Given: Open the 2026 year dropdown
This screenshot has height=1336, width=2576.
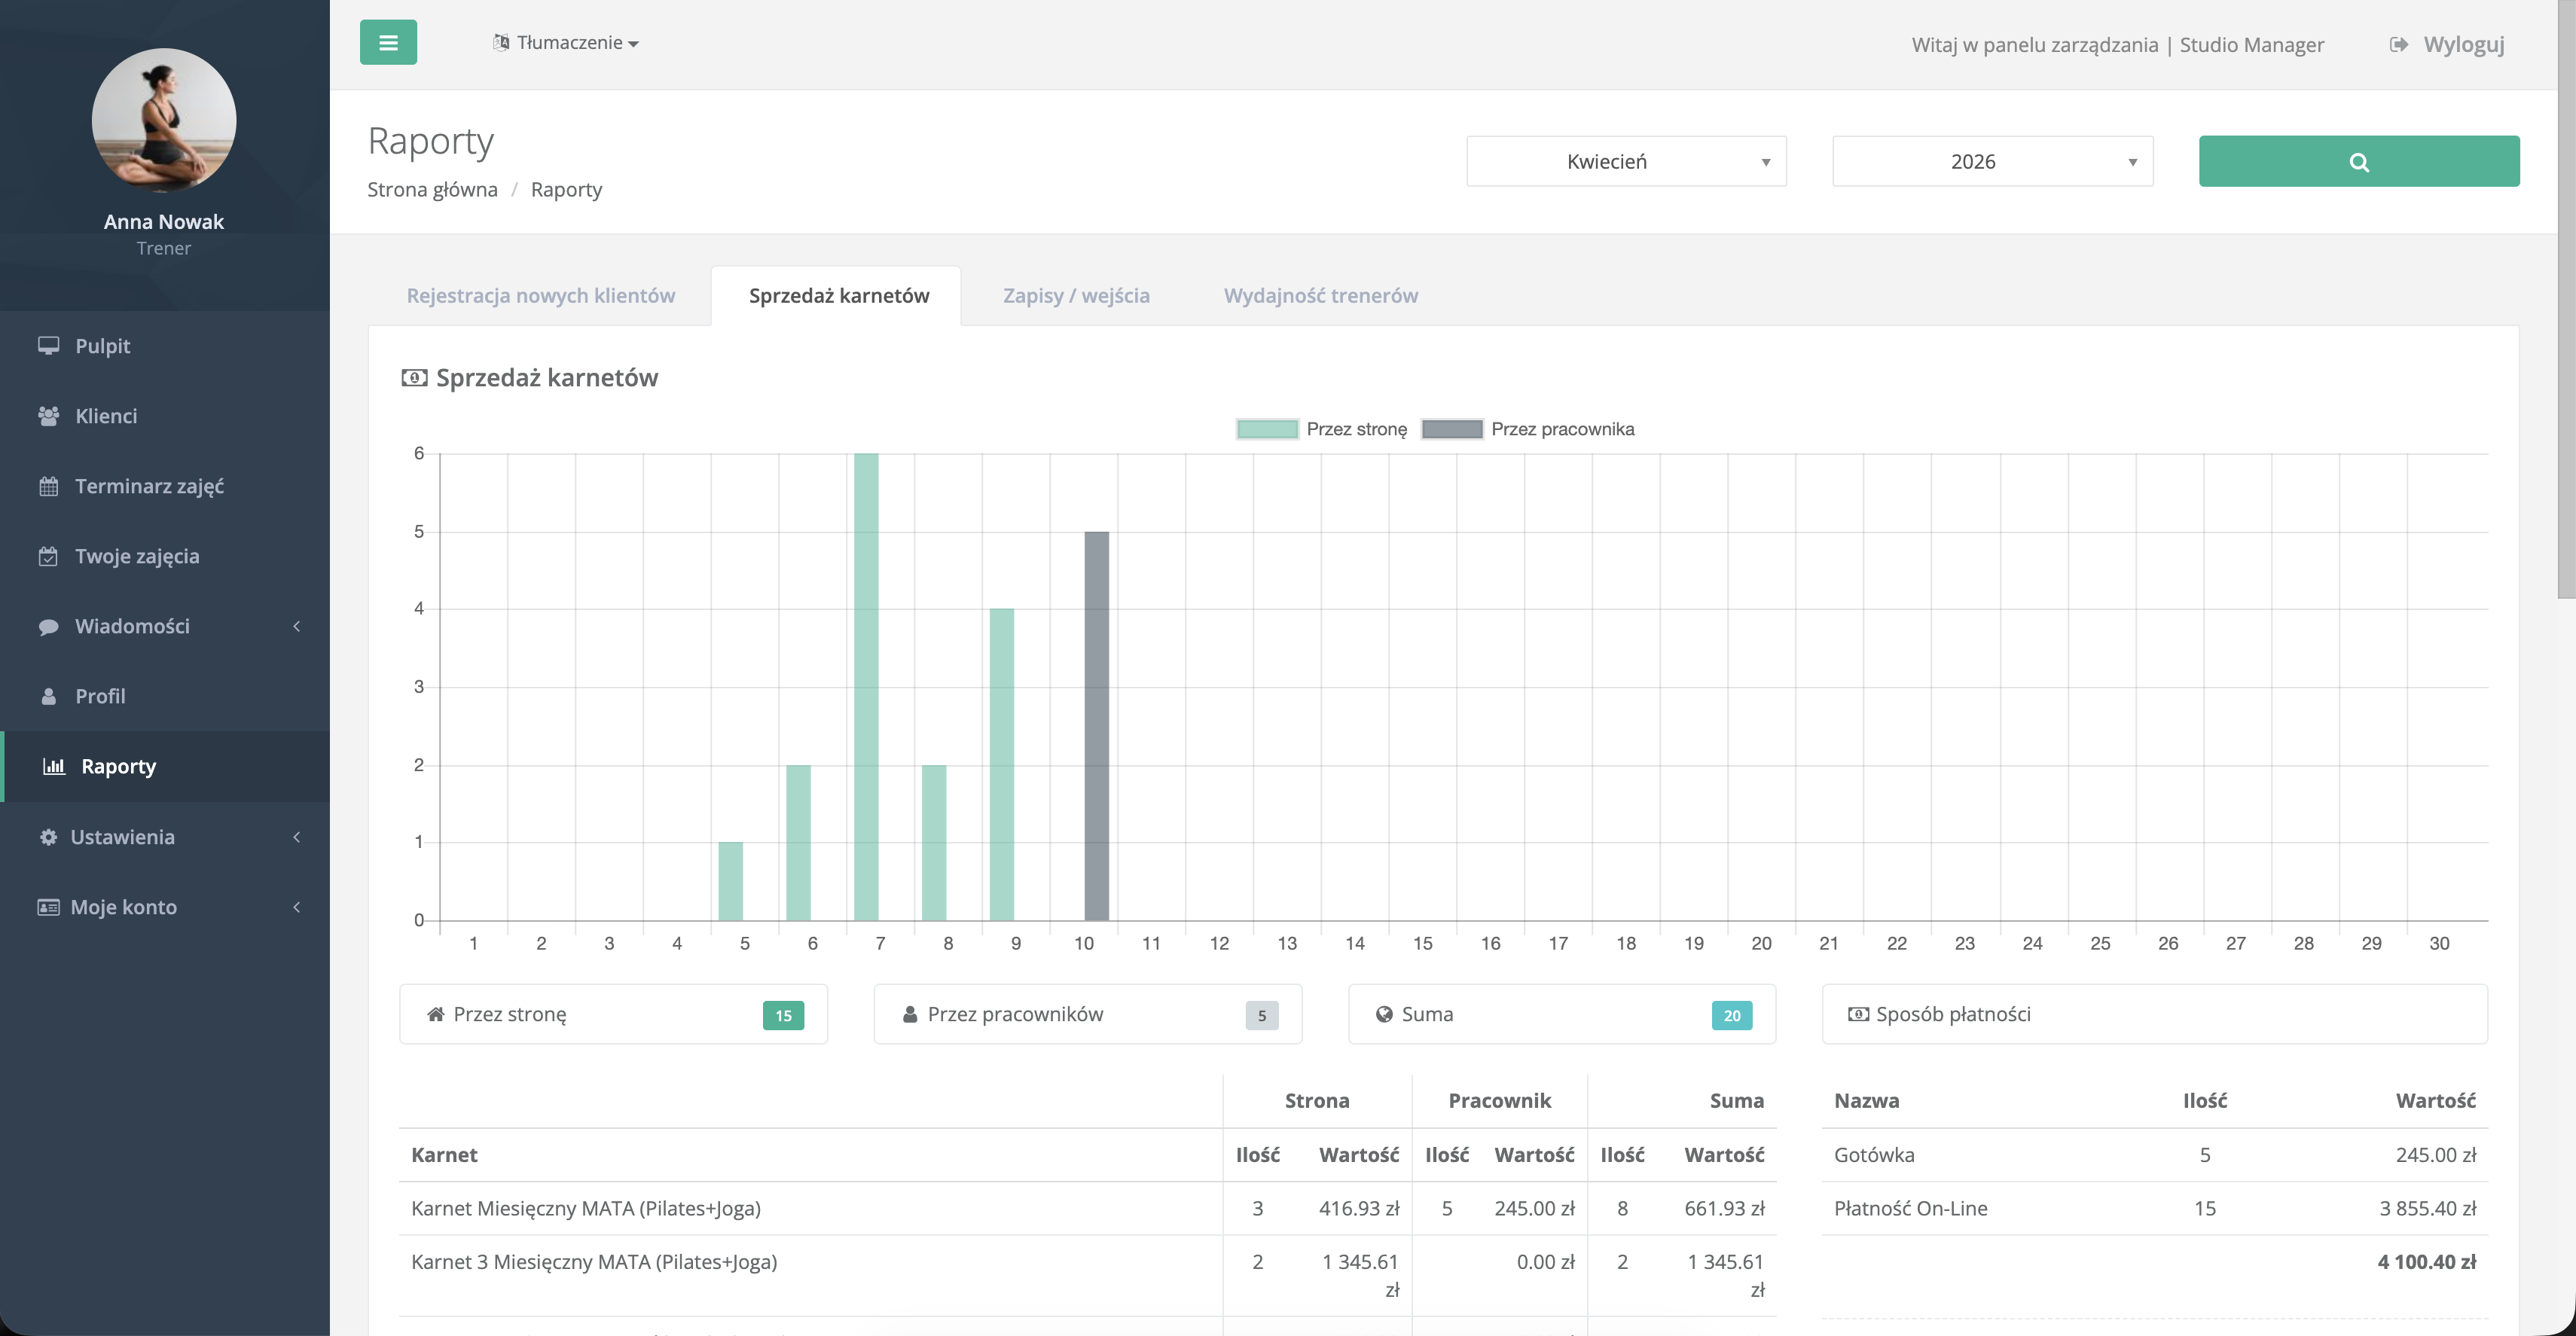Looking at the screenshot, I should [x=1991, y=162].
